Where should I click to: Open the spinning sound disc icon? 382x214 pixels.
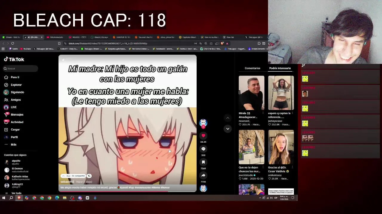[x=203, y=188]
